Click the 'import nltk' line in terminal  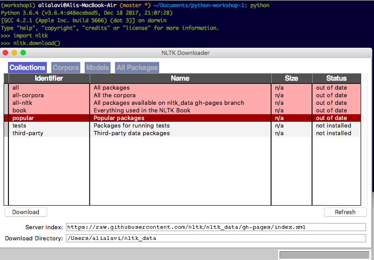(24, 36)
